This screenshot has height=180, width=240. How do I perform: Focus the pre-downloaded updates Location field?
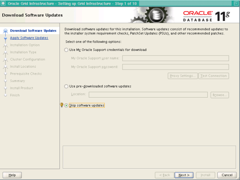pos(148,94)
